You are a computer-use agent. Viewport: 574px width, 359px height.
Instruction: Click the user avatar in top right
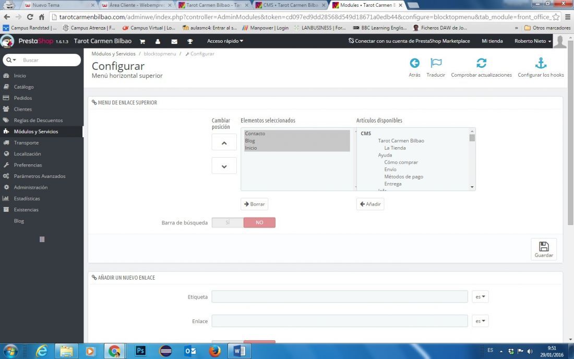tap(560, 41)
